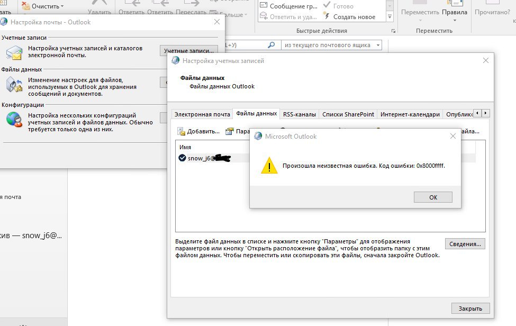516x326 pixels.
Task: Click the Создать новое quick step
Action: click(x=349, y=16)
